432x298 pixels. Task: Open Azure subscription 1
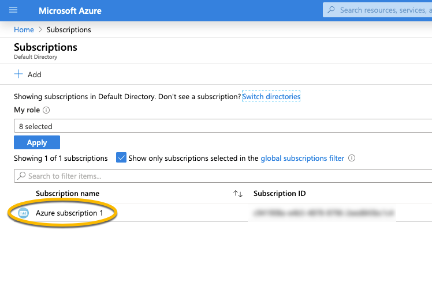point(69,213)
